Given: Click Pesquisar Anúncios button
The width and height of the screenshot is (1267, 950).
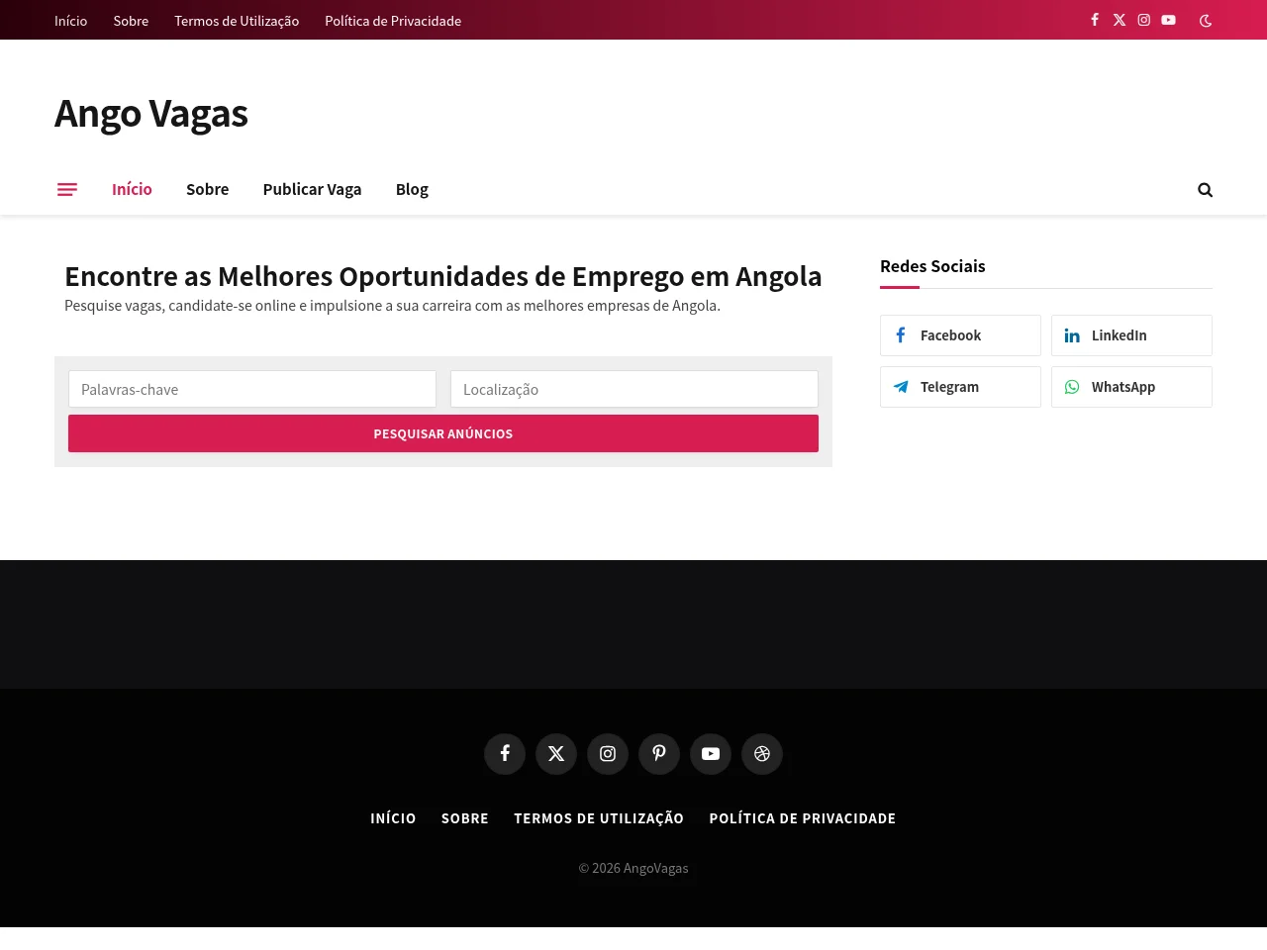Looking at the screenshot, I should tap(443, 433).
